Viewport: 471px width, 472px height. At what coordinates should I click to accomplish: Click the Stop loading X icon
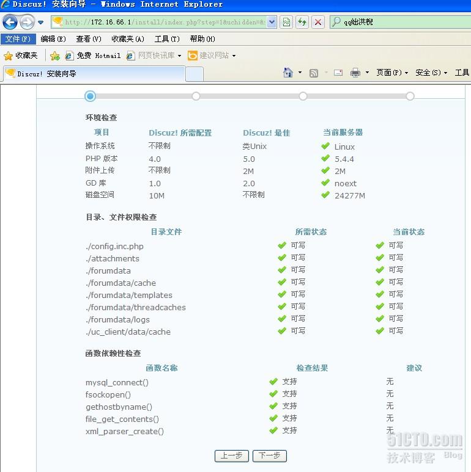pos(318,22)
